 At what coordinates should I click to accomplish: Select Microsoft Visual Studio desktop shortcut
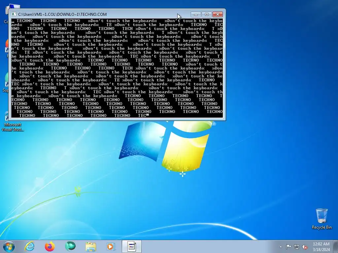click(x=13, y=122)
